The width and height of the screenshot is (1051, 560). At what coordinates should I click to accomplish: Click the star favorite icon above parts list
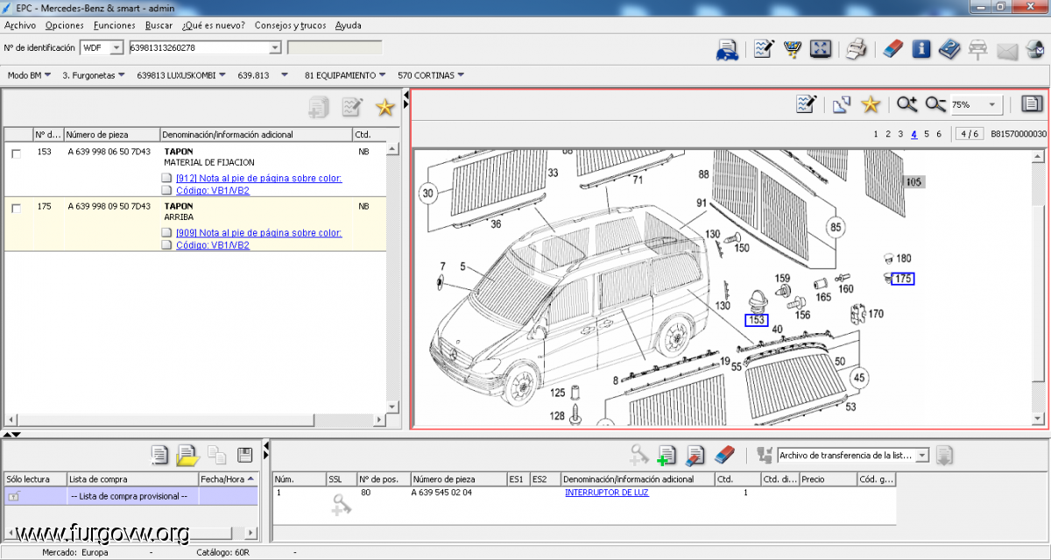coord(384,107)
